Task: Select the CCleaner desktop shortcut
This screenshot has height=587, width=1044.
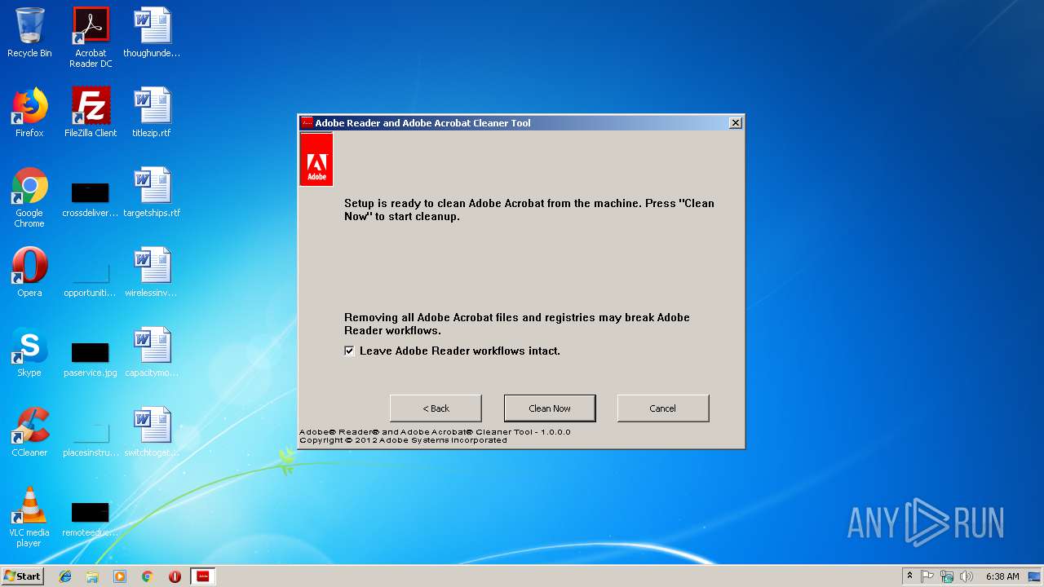Action: [x=29, y=433]
